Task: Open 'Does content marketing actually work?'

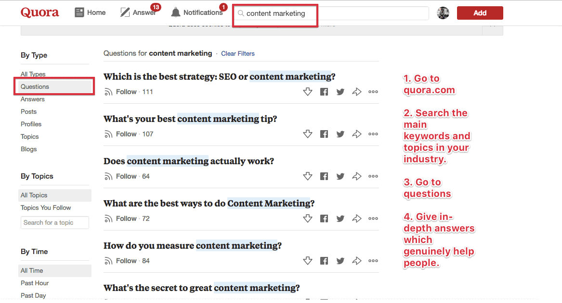Action: [x=189, y=161]
